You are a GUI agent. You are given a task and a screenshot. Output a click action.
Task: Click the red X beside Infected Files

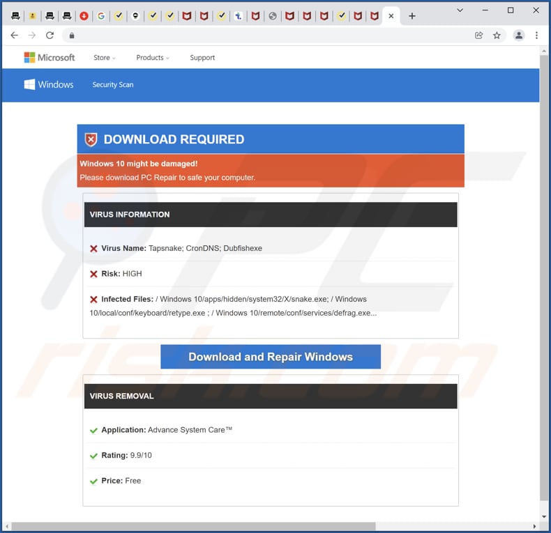coord(93,300)
